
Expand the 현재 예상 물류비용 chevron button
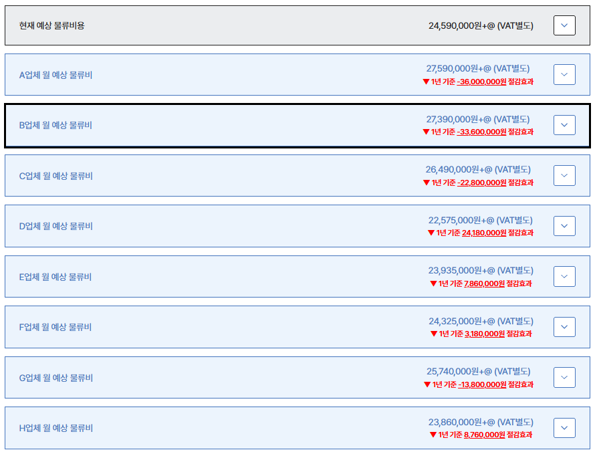point(564,25)
